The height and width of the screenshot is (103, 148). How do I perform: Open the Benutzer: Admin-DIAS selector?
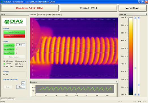click(30, 8)
